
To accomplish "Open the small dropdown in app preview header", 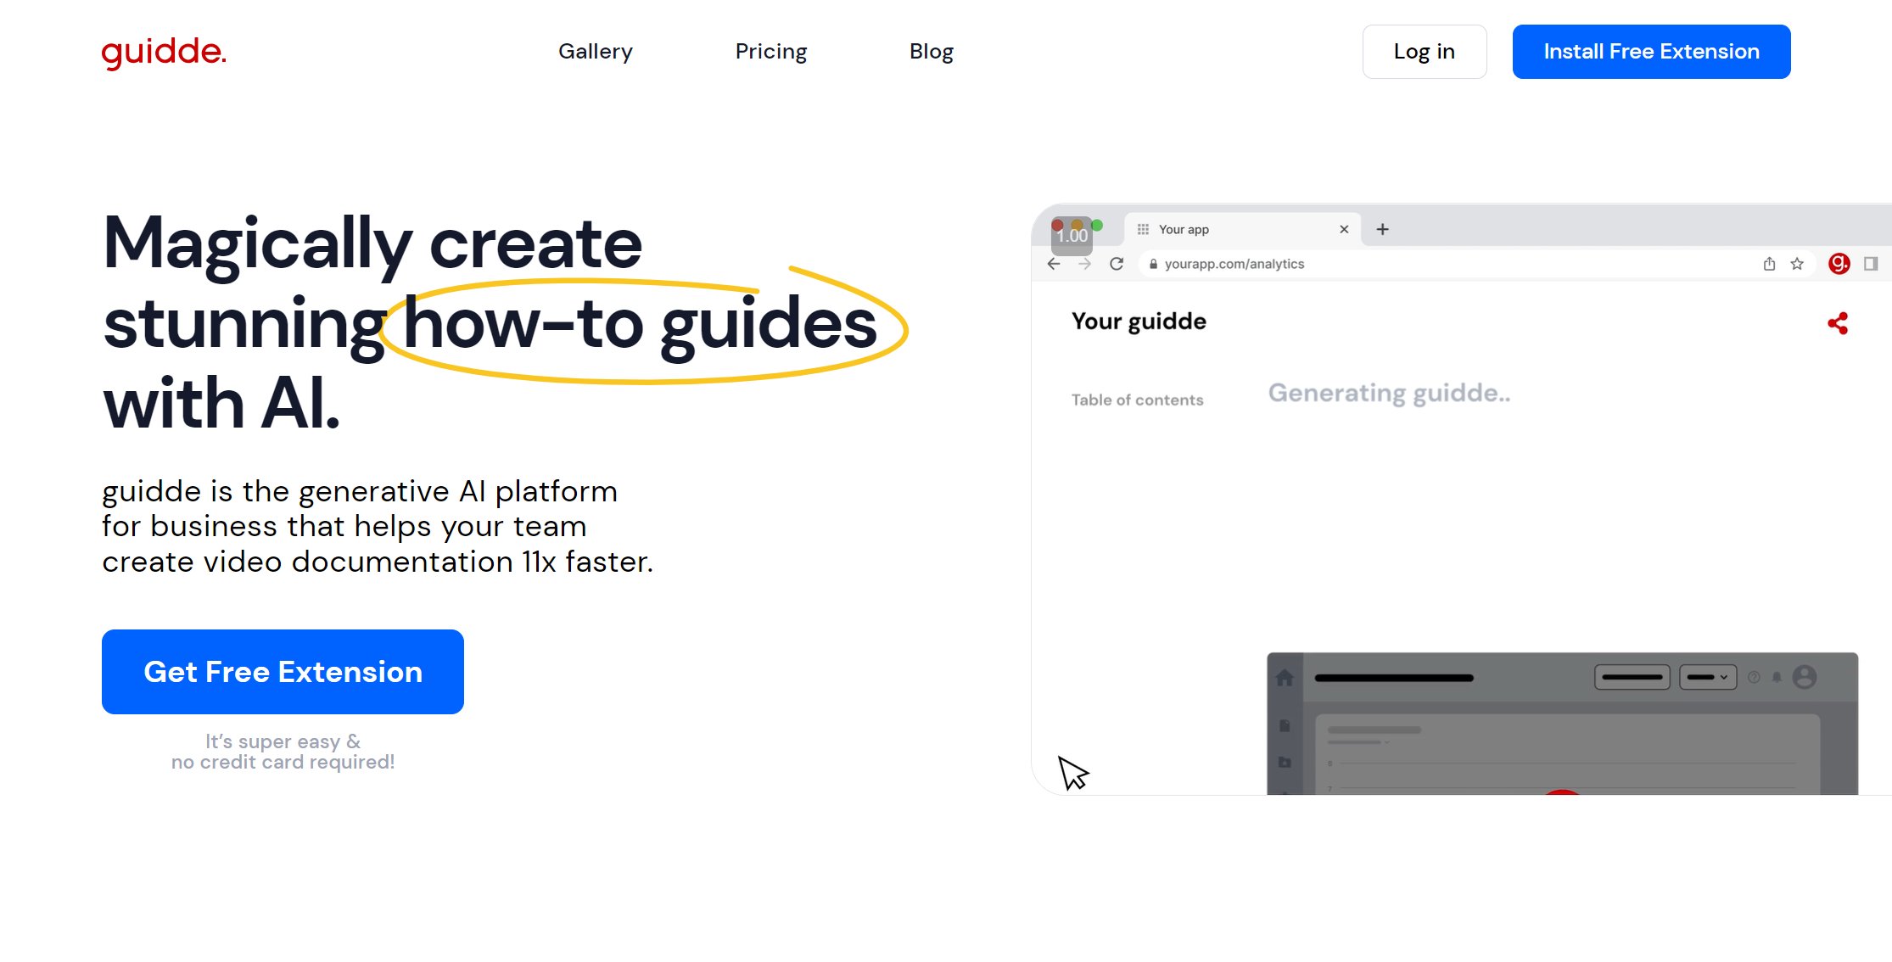I will 1708,677.
